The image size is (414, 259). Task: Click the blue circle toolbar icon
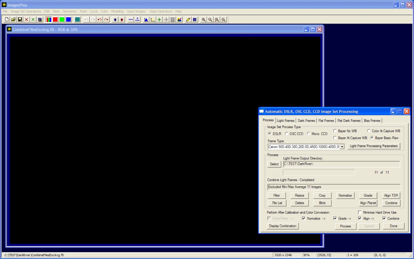click(x=115, y=19)
